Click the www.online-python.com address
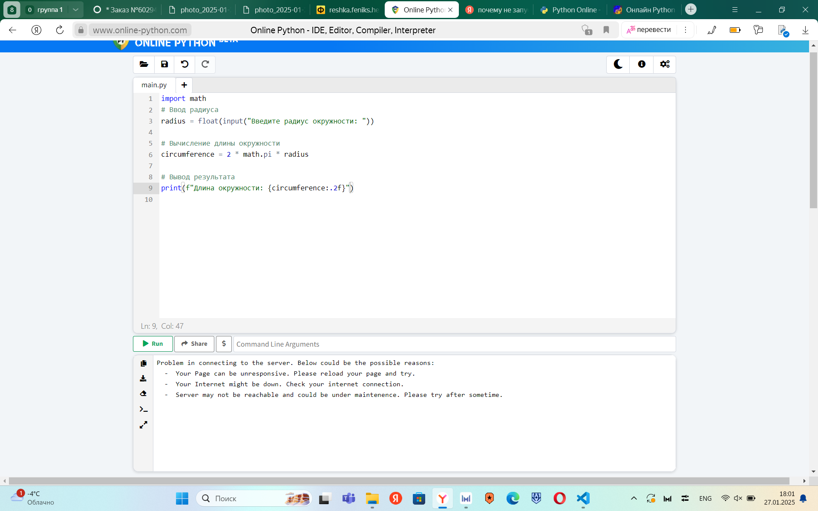The width and height of the screenshot is (818, 511). tap(140, 30)
